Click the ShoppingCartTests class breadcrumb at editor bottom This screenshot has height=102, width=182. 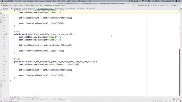click(x=15, y=97)
